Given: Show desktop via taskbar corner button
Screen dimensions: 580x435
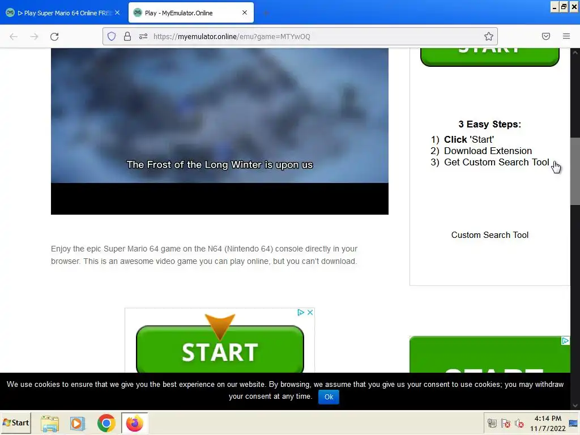Looking at the screenshot, I should point(573,423).
